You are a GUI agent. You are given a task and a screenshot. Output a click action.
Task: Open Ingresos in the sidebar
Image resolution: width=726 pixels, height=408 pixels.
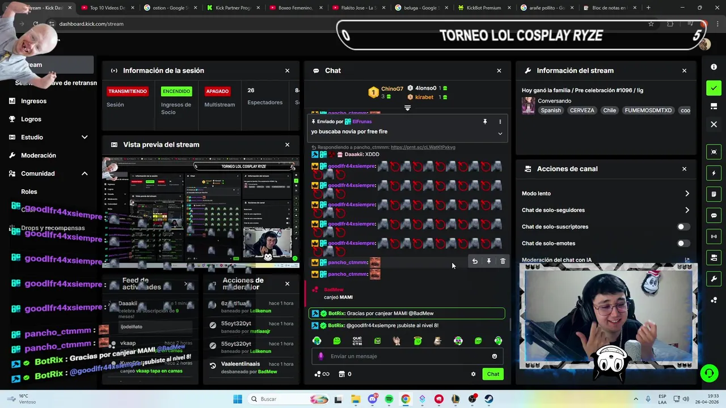tap(33, 101)
